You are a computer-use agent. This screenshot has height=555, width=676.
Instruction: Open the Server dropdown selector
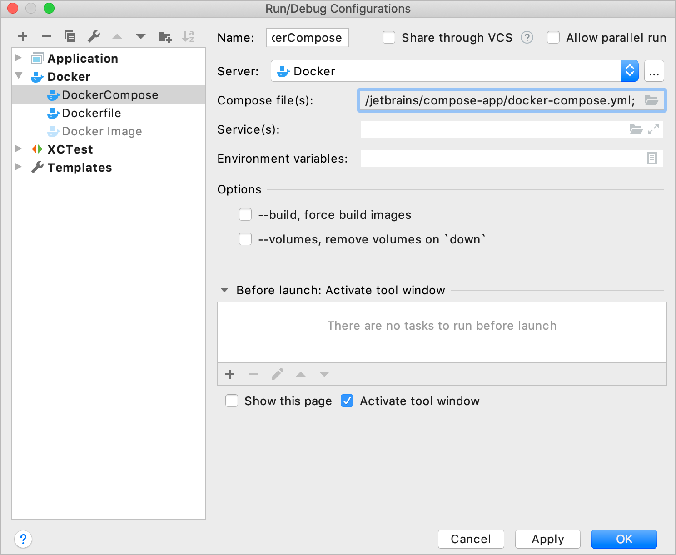pos(630,71)
